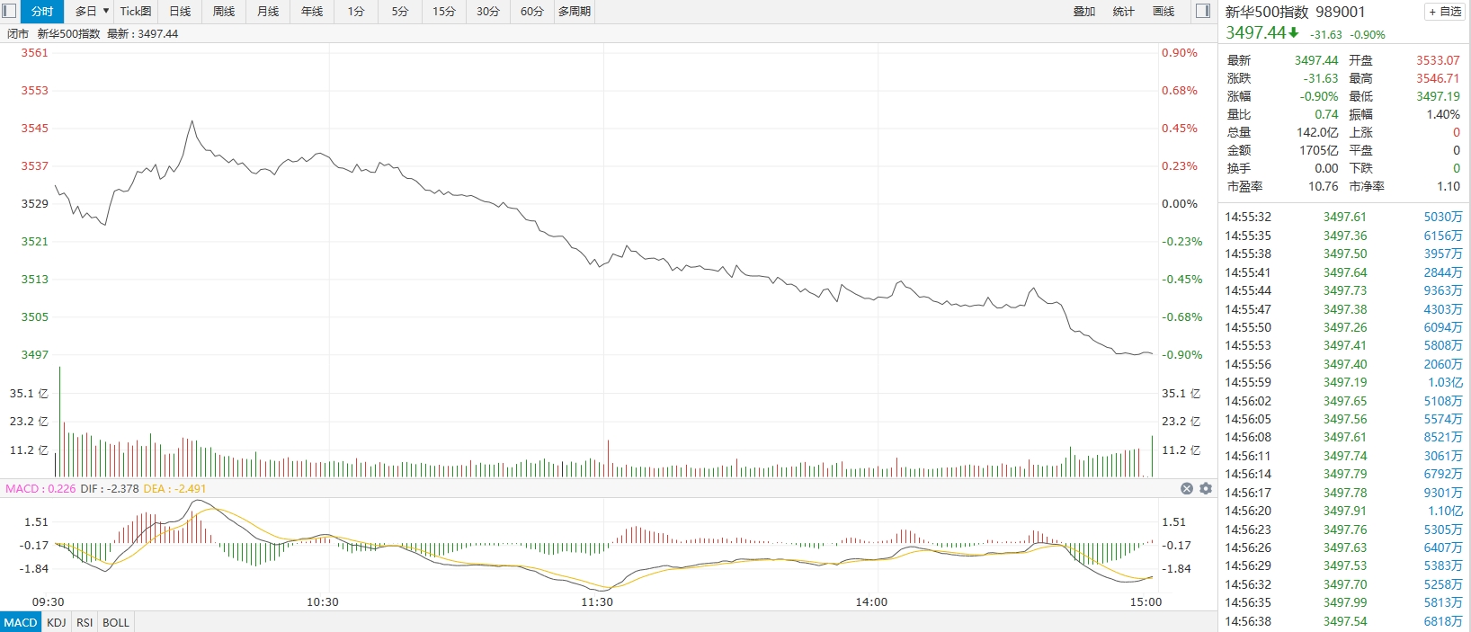Switch indicator to BOLL
This screenshot has width=1471, height=632.
tap(116, 622)
